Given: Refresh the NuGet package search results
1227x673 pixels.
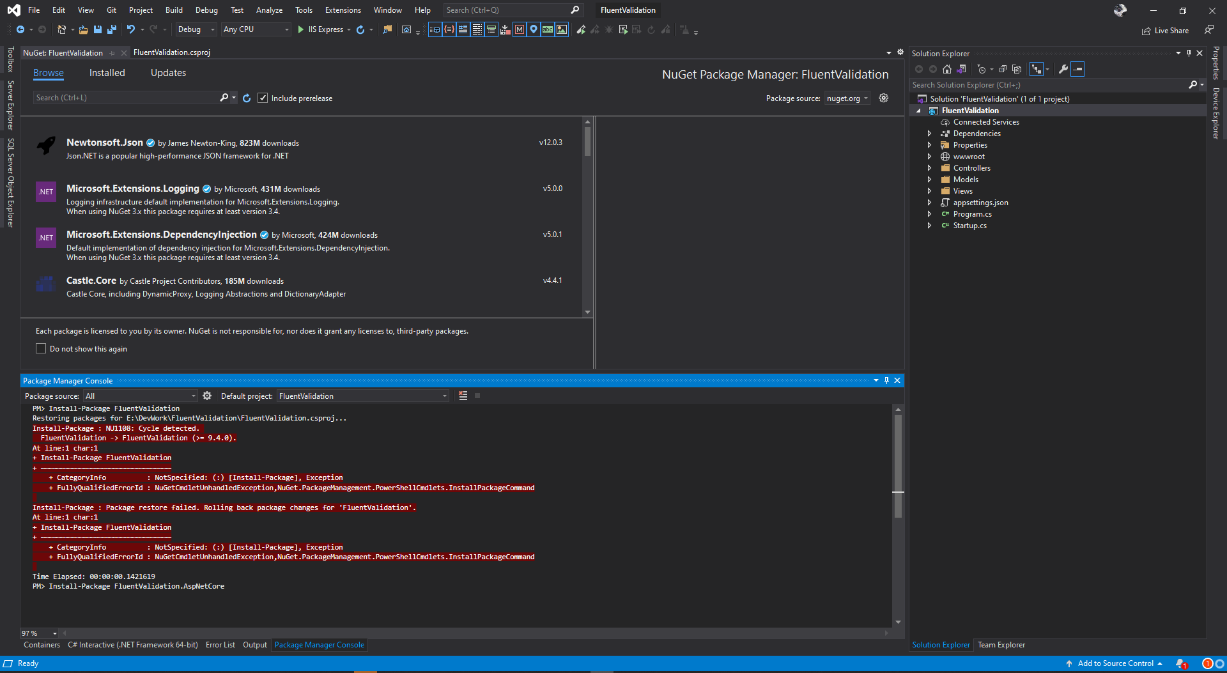Looking at the screenshot, I should point(247,98).
